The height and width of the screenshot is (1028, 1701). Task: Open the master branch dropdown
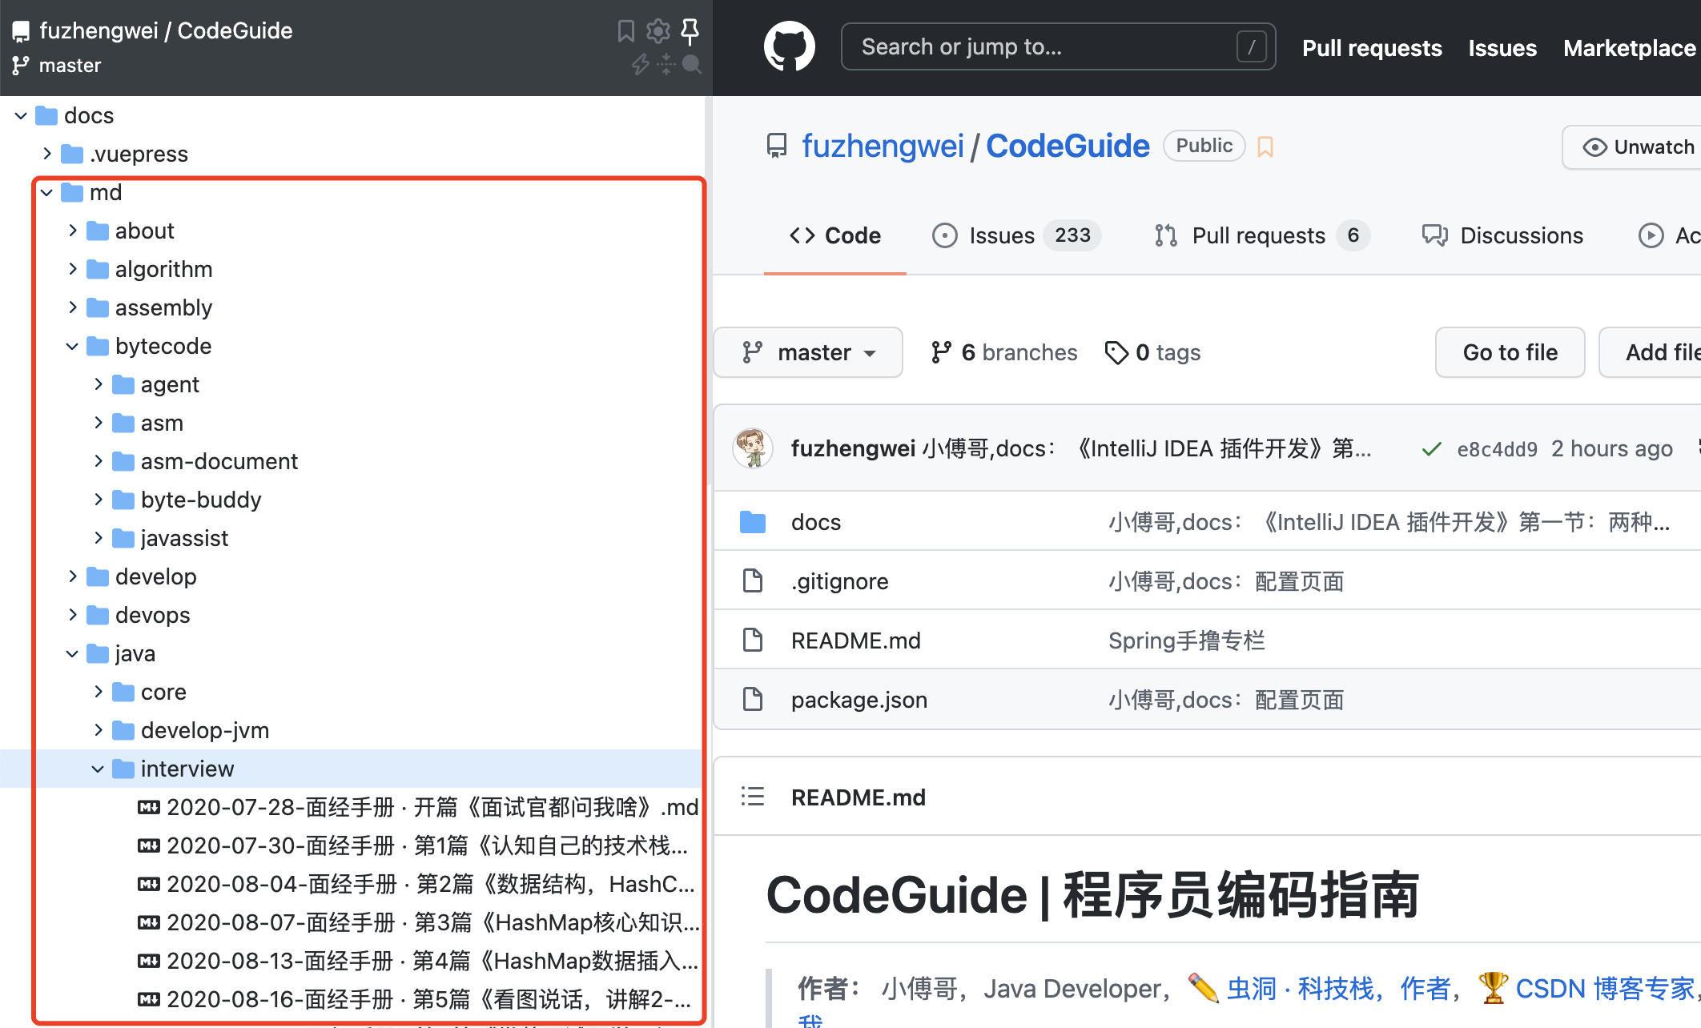click(x=808, y=352)
